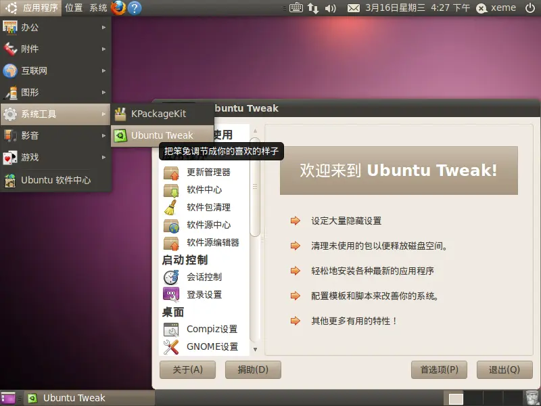541x406 pixels.
Task: Open the date and time clock
Action: coord(417,7)
